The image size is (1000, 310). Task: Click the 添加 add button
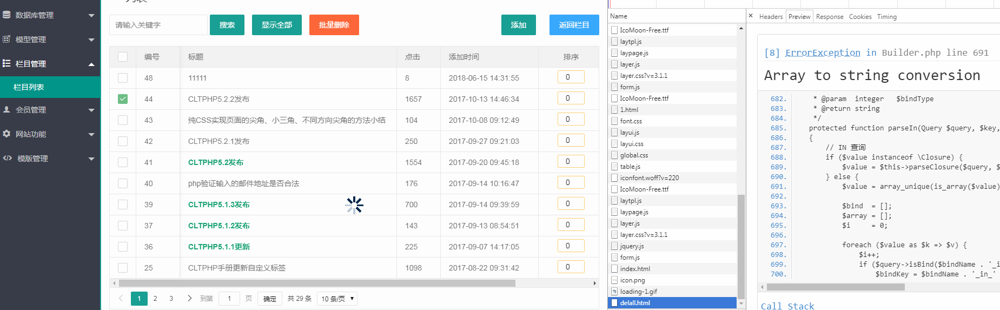click(519, 25)
